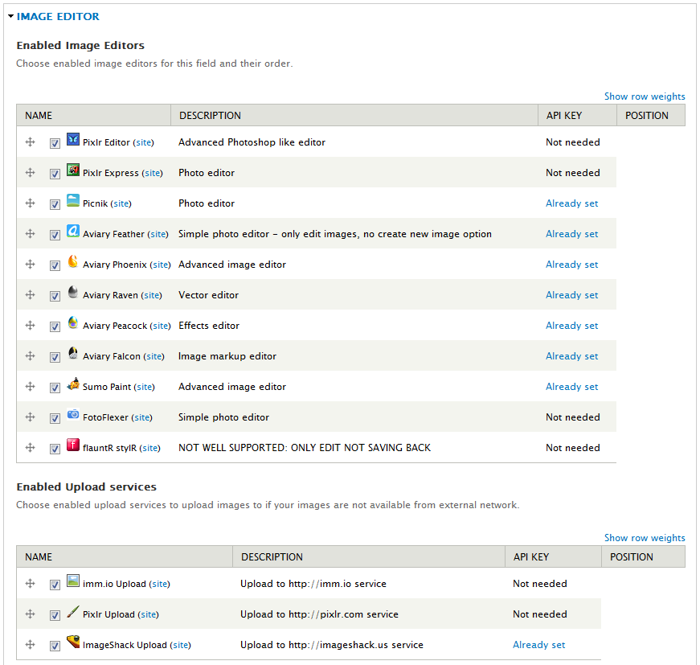700x665 pixels.
Task: Show row weights for image editors table
Action: pyautogui.click(x=645, y=96)
